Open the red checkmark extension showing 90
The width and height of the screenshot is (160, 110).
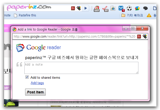pos(105,9)
